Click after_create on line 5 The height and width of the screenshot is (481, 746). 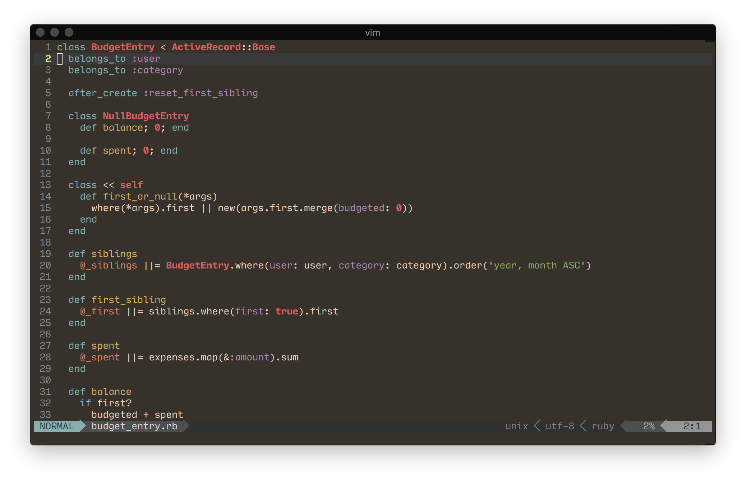103,93
